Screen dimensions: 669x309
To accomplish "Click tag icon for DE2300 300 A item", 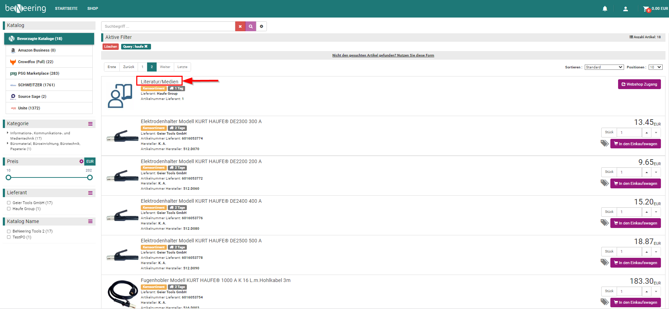I will [x=604, y=143].
